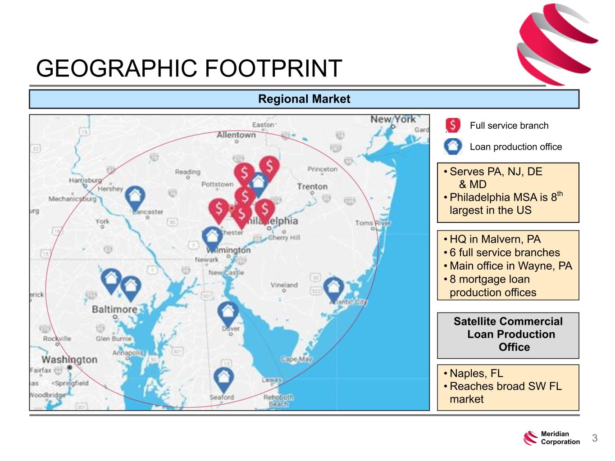Click the HQ in Malvern, PA bullet
The image size is (615, 461).
click(492, 240)
